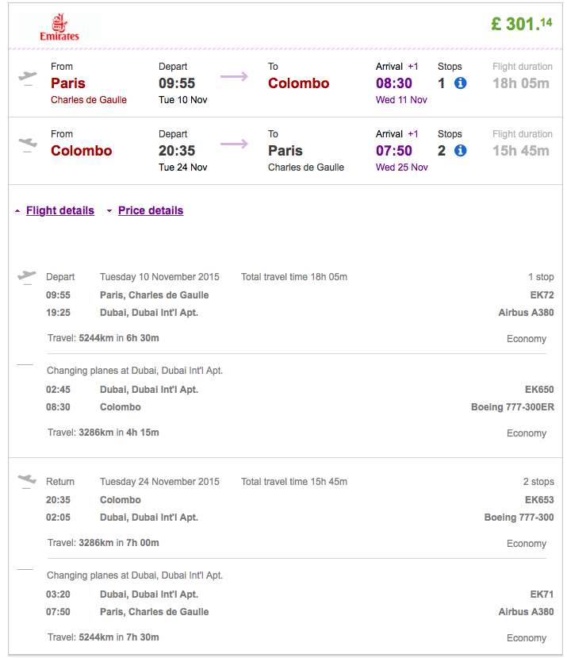Open stops info icon for Paris to Colombo
The width and height of the screenshot is (567, 658).
[x=460, y=83]
